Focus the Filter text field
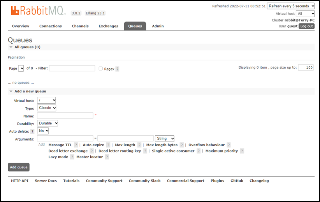 point(72,68)
